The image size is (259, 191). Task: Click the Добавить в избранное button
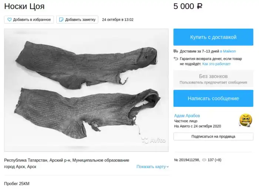[x=29, y=20]
